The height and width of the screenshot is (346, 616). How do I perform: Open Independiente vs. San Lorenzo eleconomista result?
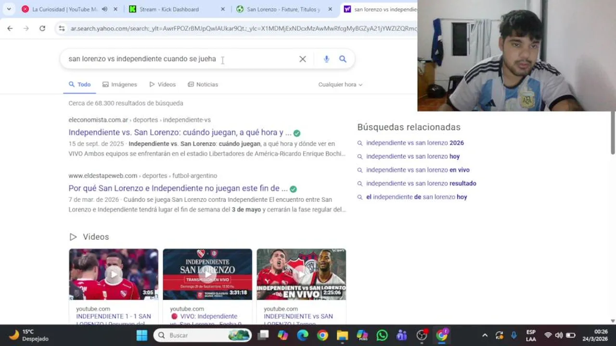pyautogui.click(x=180, y=132)
